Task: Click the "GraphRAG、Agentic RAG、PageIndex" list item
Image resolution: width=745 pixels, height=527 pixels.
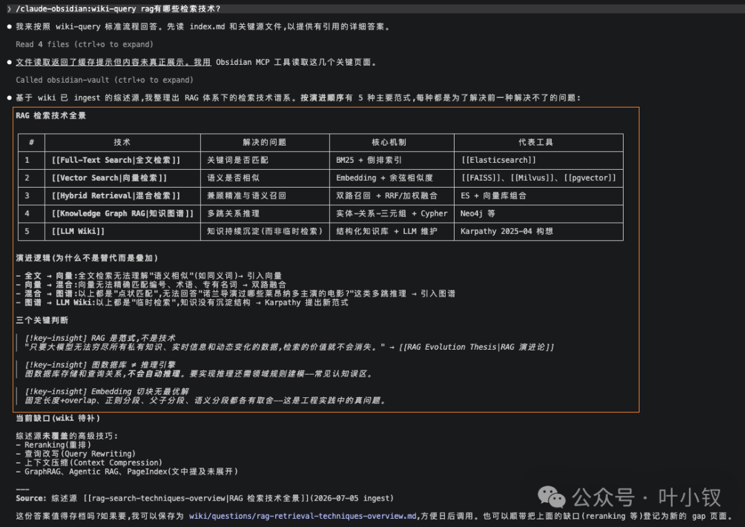Action: click(126, 471)
